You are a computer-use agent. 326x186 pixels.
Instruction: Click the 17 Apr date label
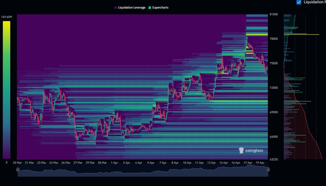[x=248, y=163]
